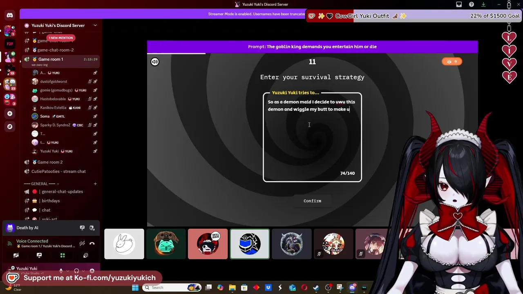Click the Discord download update icon

coord(483,4)
